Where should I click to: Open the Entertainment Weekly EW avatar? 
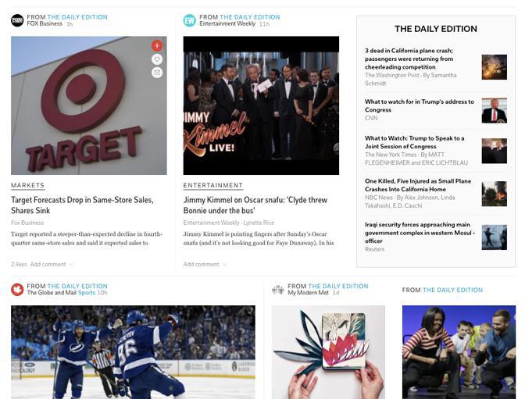point(190,20)
